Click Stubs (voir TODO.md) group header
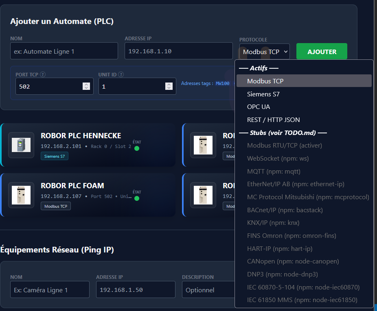 [x=283, y=133]
